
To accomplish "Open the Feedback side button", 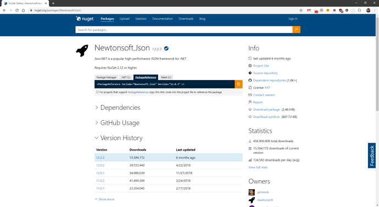I will [372, 155].
